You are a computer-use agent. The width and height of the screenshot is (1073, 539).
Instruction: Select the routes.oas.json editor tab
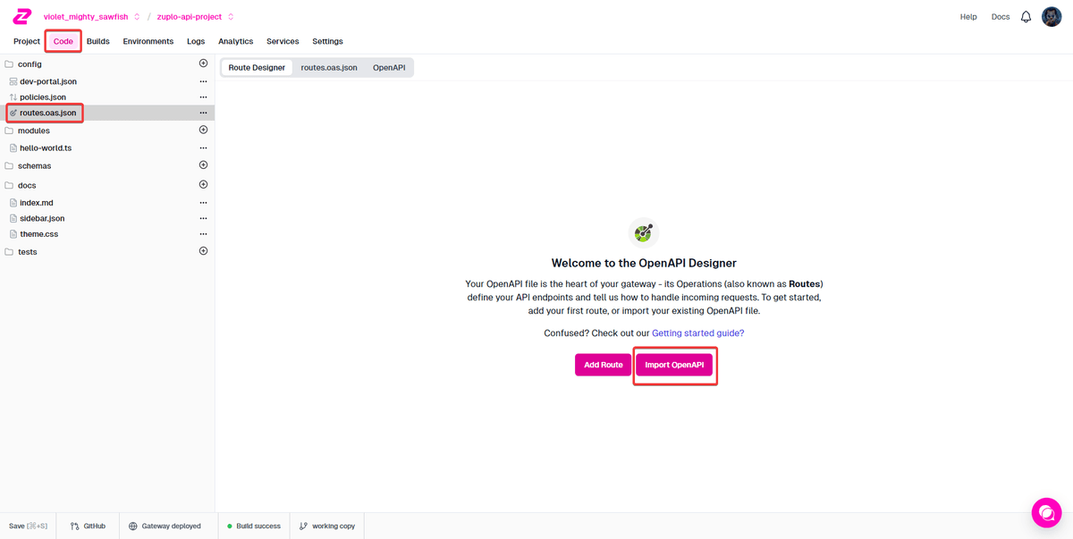329,68
